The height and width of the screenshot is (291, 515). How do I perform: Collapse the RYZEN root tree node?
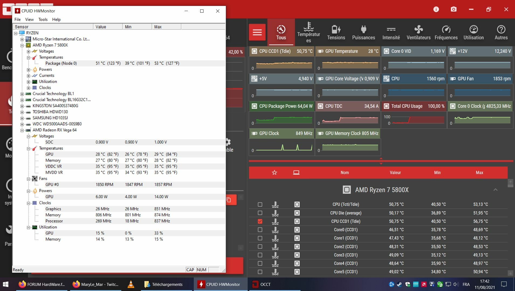tap(16, 33)
